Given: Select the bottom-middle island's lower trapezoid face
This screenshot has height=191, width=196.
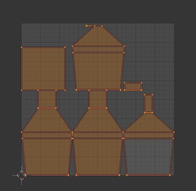Looking at the screenshot, I should [x=98, y=157].
